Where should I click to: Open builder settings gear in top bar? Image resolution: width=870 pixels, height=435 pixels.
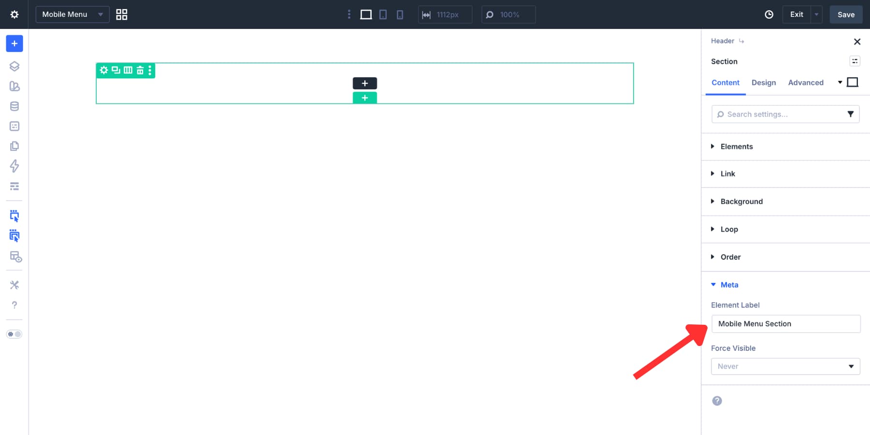[x=14, y=14]
